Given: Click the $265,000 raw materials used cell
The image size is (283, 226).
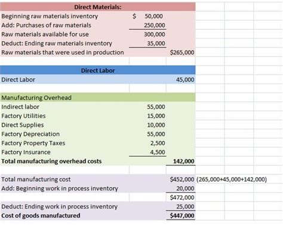Looking at the screenshot, I should tap(182, 52).
